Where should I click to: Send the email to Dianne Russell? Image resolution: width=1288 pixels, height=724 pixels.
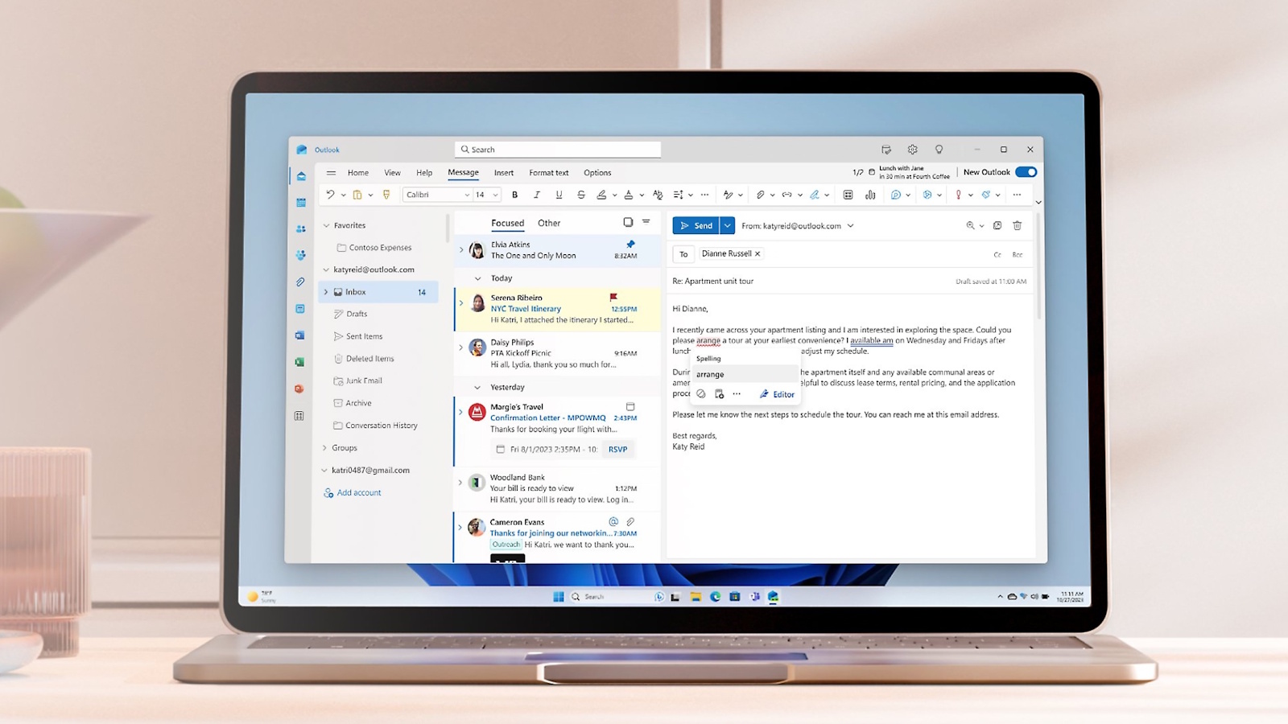pyautogui.click(x=699, y=225)
